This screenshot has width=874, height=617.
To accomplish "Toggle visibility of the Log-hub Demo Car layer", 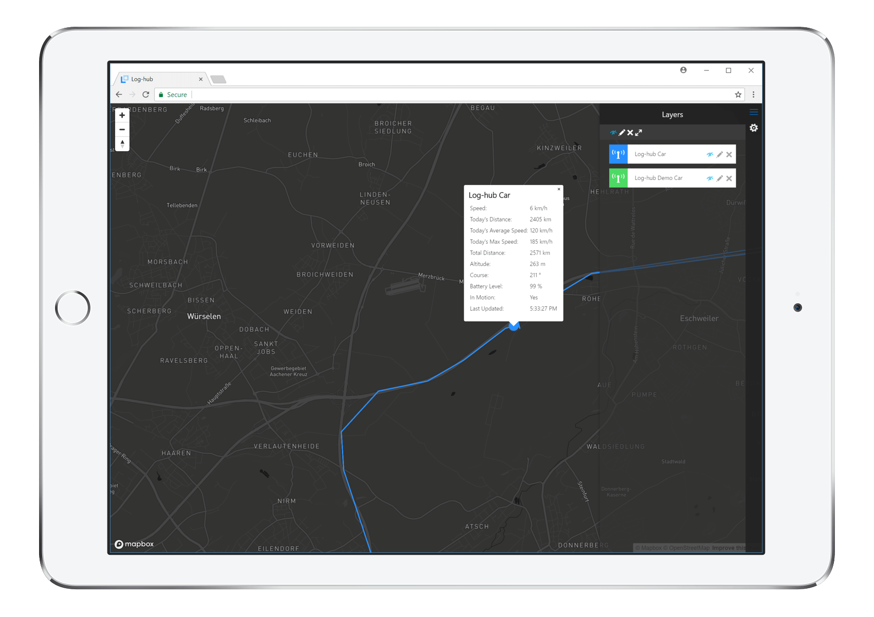I will [x=710, y=178].
